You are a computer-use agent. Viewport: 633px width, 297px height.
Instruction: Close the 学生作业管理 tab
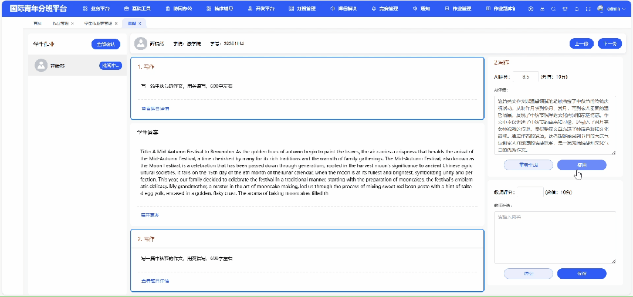116,23
